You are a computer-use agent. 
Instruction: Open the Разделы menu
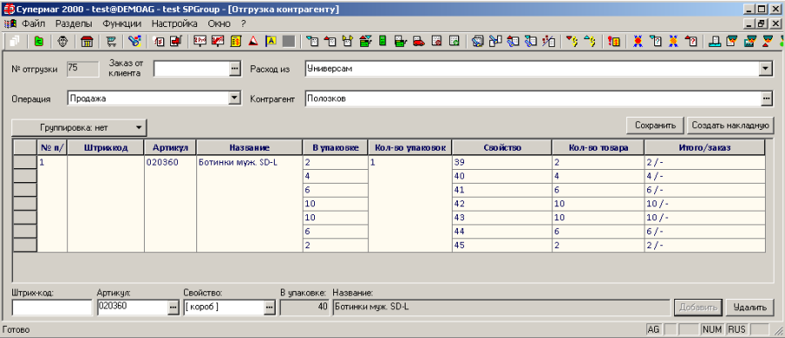click(73, 24)
